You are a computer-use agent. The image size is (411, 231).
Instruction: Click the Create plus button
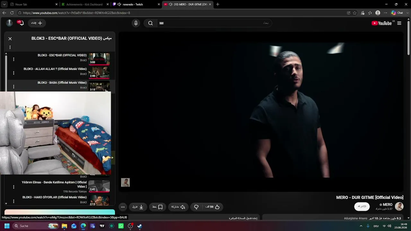[37, 23]
